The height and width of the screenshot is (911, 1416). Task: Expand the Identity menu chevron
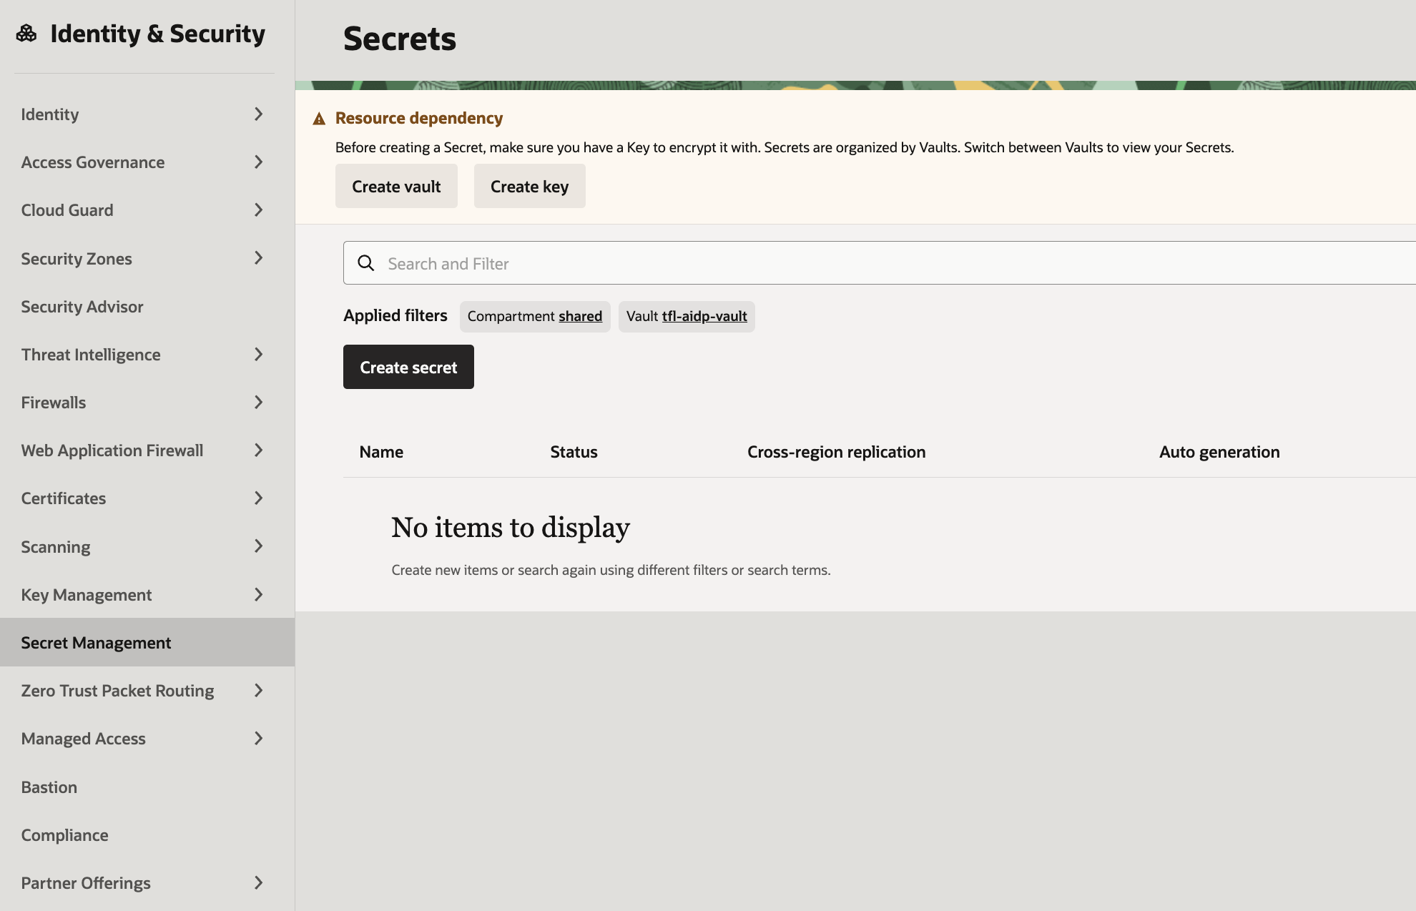(259, 114)
